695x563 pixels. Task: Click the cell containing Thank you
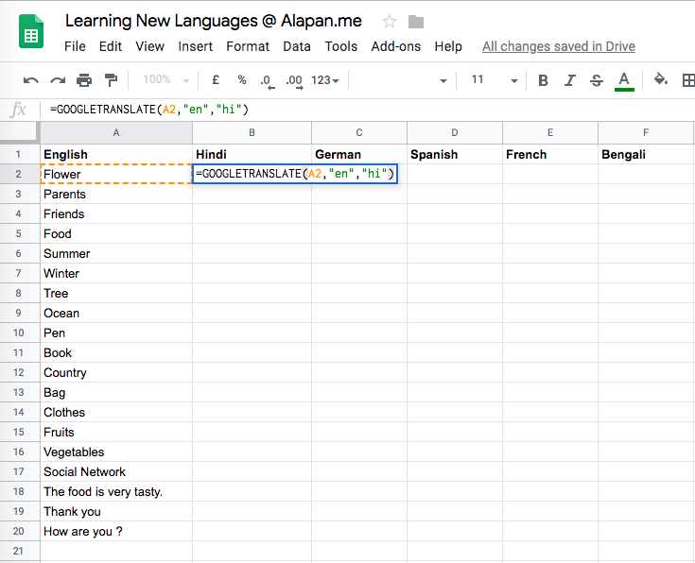[x=116, y=512]
